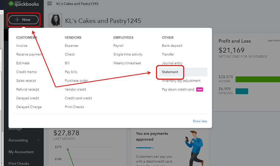The image size is (280, 166).
Task: Choose Purchase order under Vendors
Action: [x=76, y=80]
